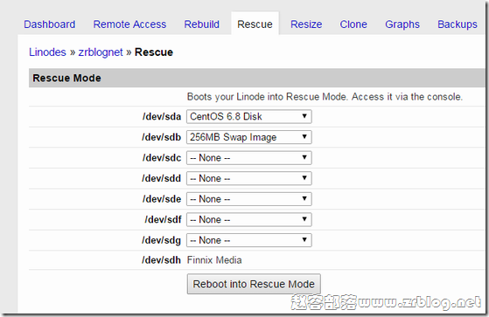Screen dimensions: 489x317
Task: Click the Reboot into Rescue Mode button
Action: pos(254,284)
